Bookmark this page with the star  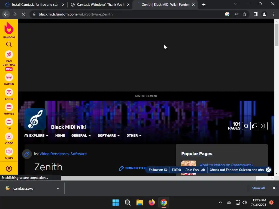[245, 14]
